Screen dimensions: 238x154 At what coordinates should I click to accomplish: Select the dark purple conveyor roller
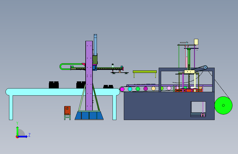[x=145, y=89]
